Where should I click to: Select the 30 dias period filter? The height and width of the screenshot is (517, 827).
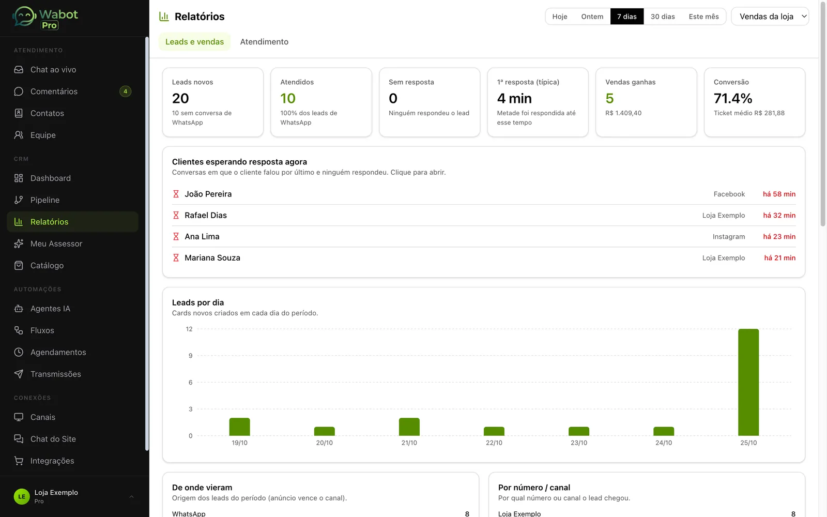coord(663,17)
